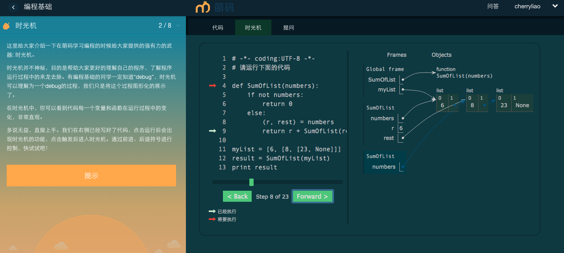The height and width of the screenshot is (253, 564).
Task: Step backward with the Back button
Action: (x=237, y=196)
